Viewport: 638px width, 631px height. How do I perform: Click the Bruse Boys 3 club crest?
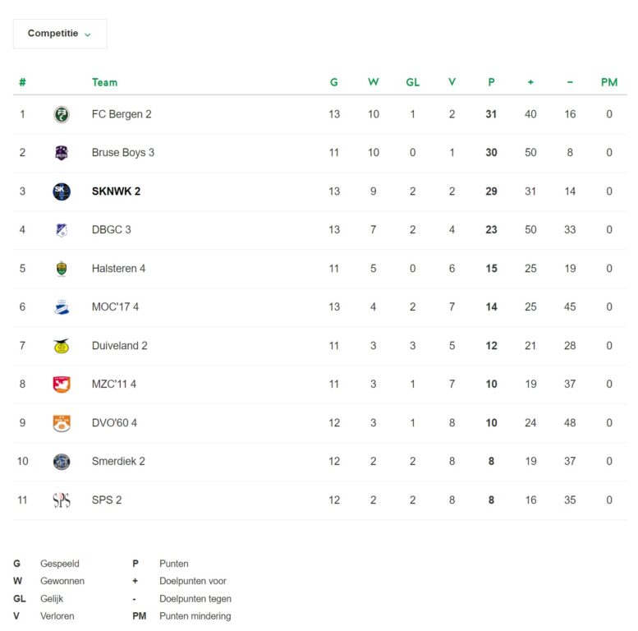(x=62, y=153)
